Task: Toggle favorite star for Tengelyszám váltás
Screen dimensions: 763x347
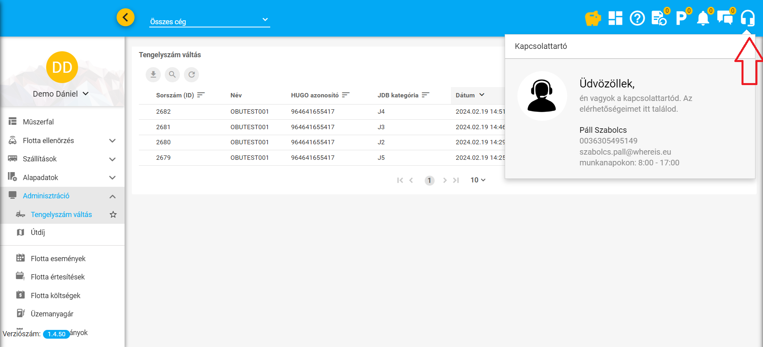Action: pyautogui.click(x=113, y=215)
